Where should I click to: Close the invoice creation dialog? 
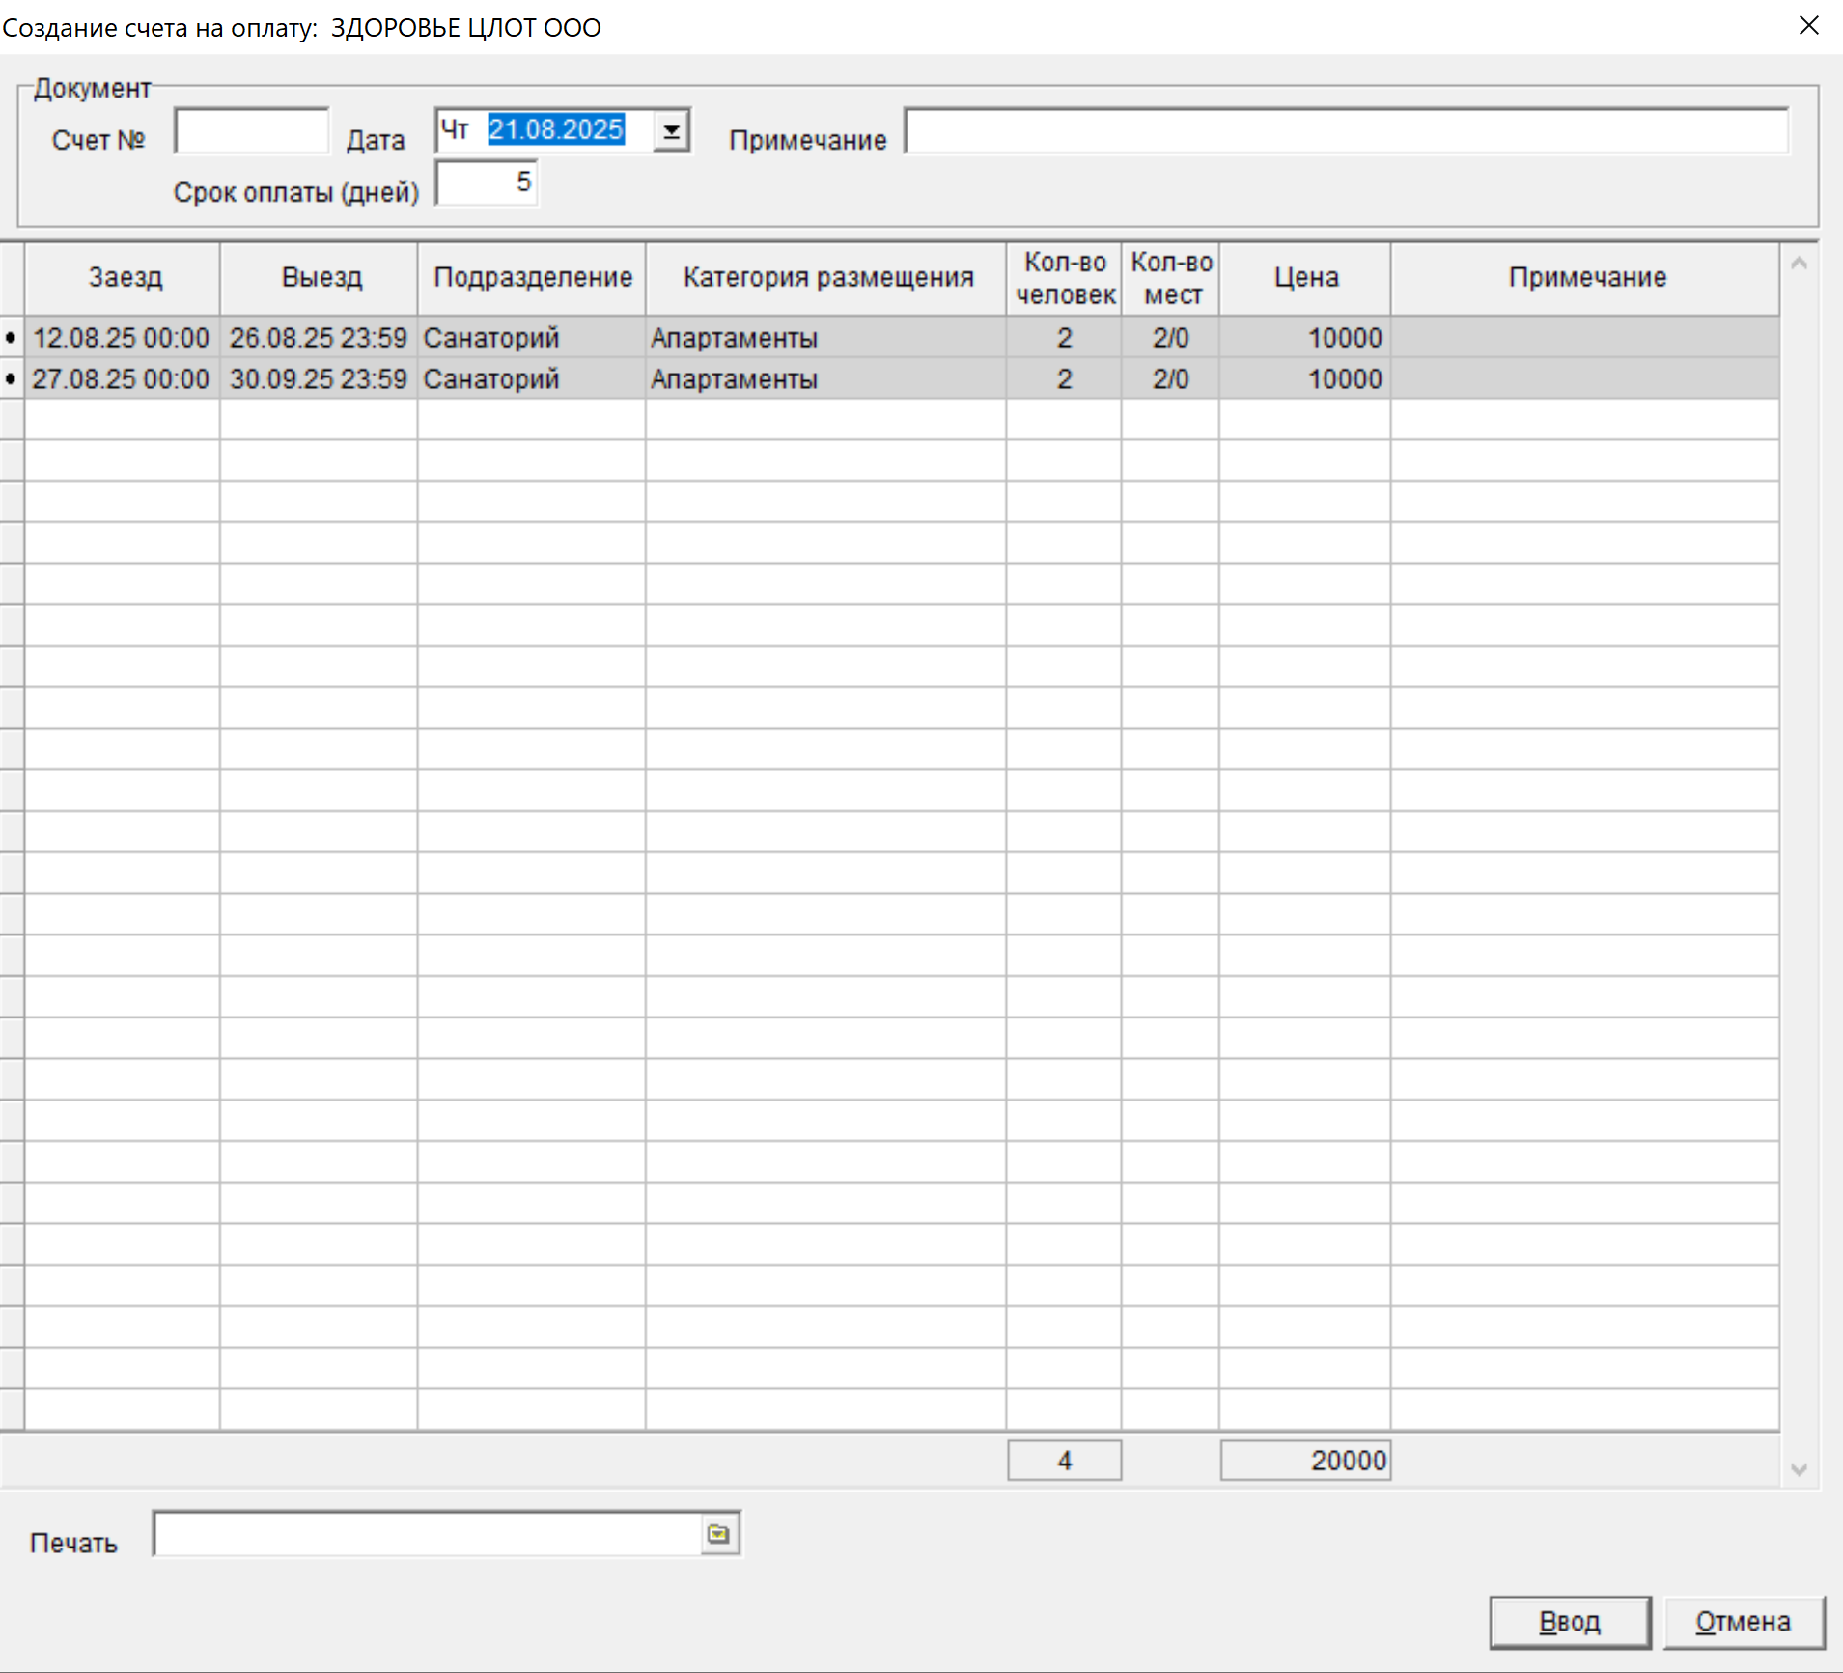click(1808, 26)
